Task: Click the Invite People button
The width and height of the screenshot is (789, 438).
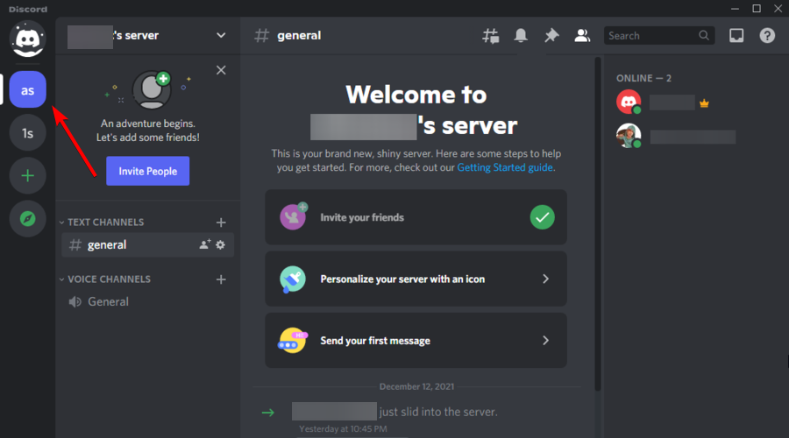Action: coord(148,171)
